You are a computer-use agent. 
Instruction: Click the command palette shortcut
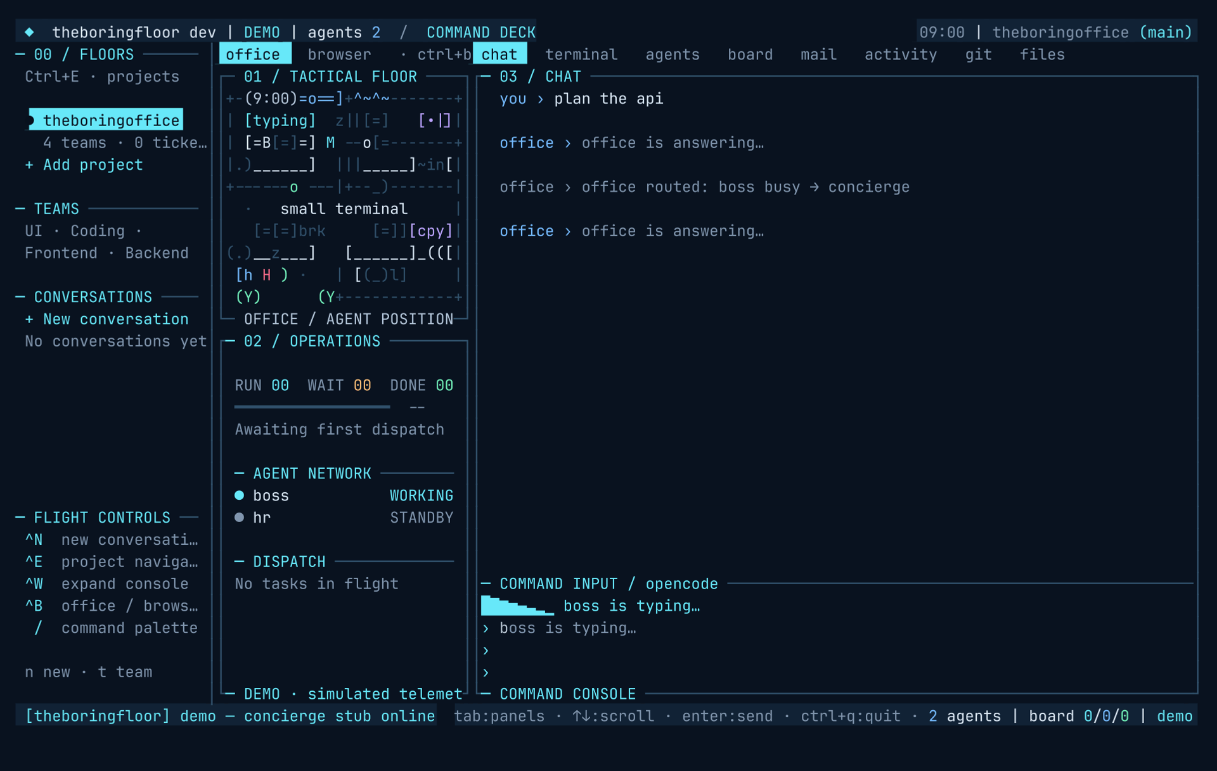tap(116, 628)
